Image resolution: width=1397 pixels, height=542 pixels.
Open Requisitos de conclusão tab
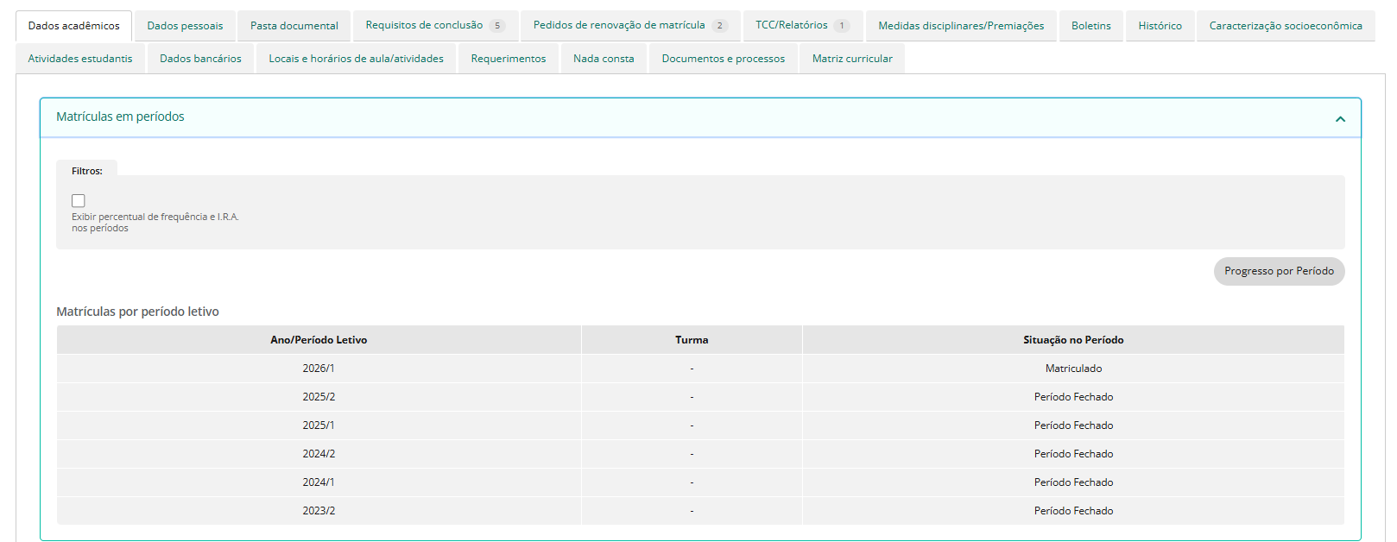pos(434,26)
